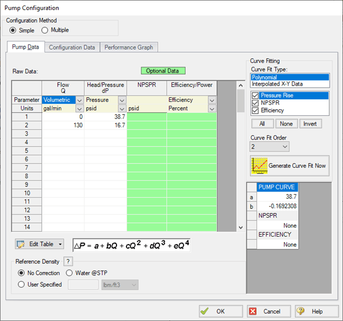Click the Edit Table icon
Viewport: 343px width, 321px height.
(21, 244)
